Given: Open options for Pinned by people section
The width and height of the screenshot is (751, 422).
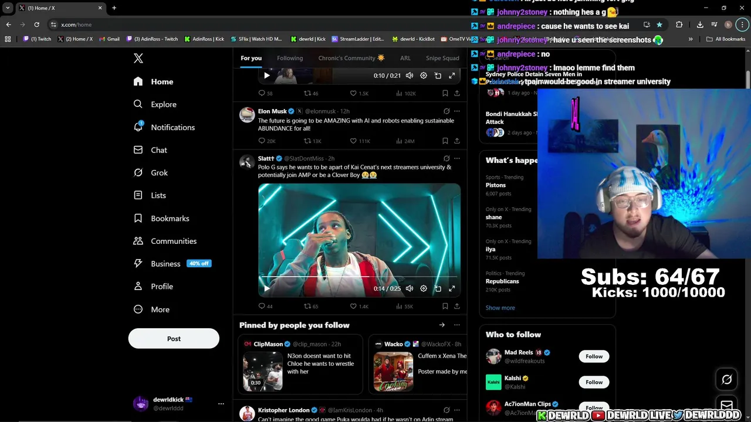Looking at the screenshot, I should [x=457, y=325].
